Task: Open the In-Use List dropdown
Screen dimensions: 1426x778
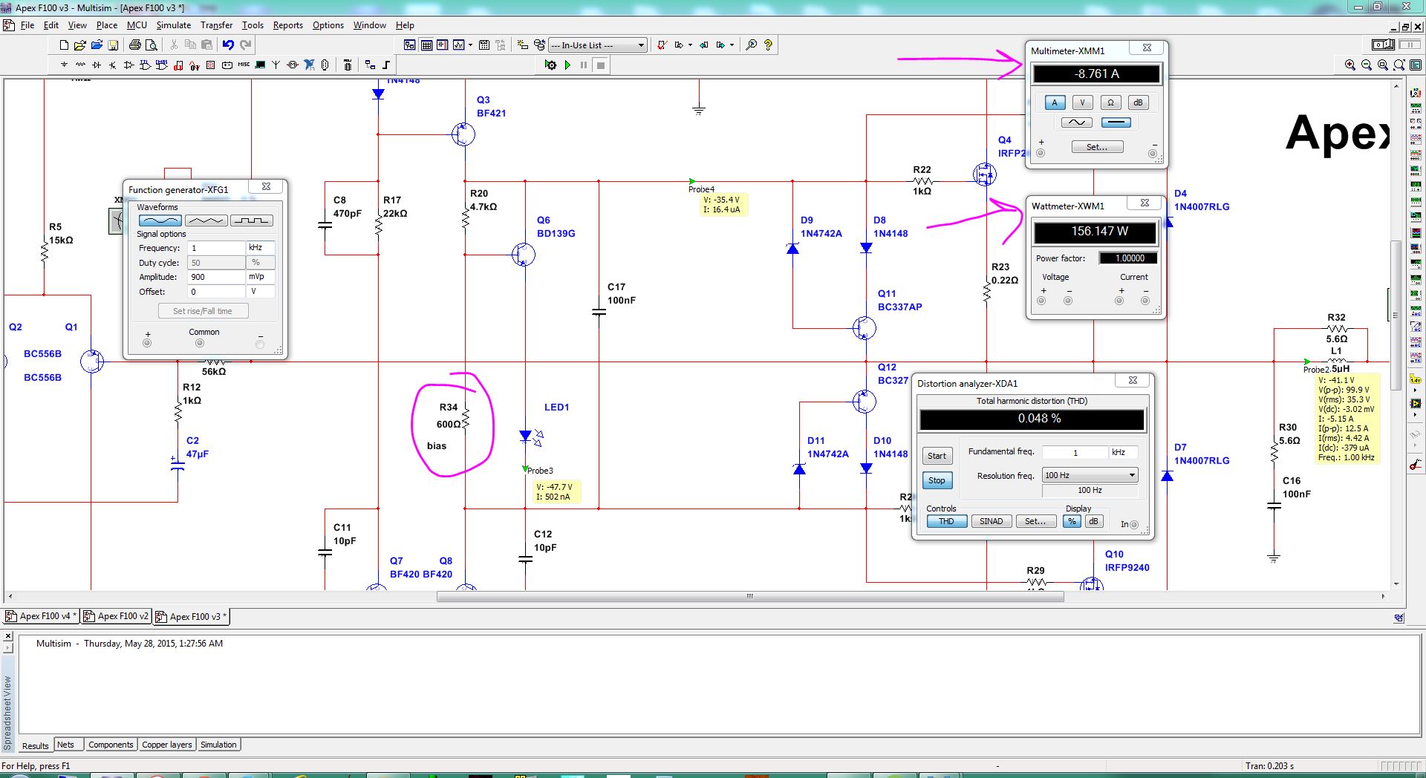Action: 598,45
